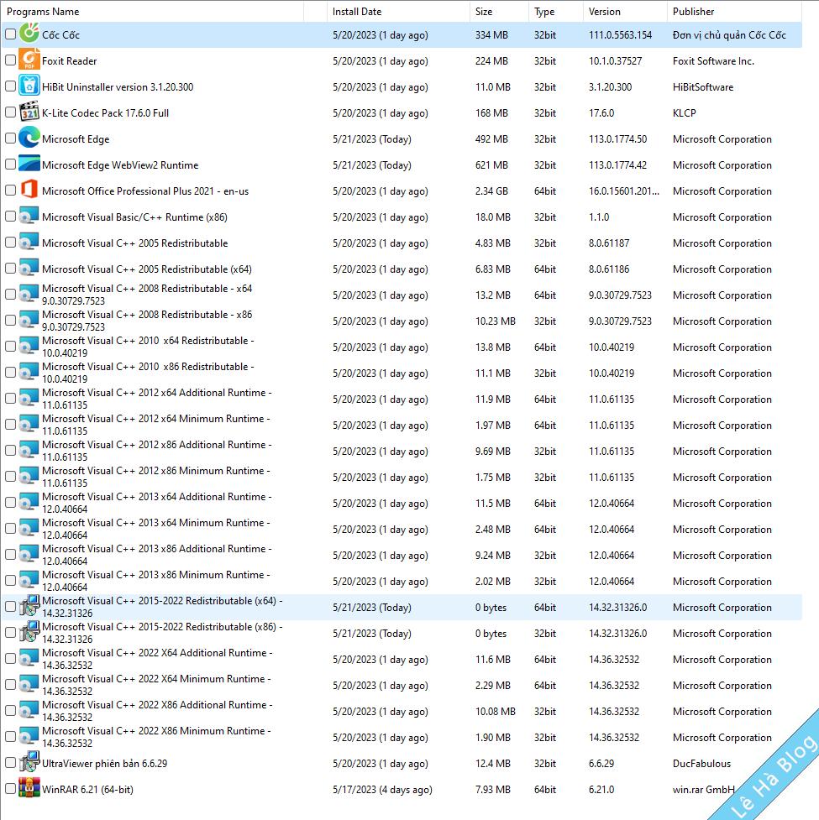The width and height of the screenshot is (819, 820).
Task: Tick checkbox for Visual C++ 2010 x86 Redistributable
Action: [10, 373]
